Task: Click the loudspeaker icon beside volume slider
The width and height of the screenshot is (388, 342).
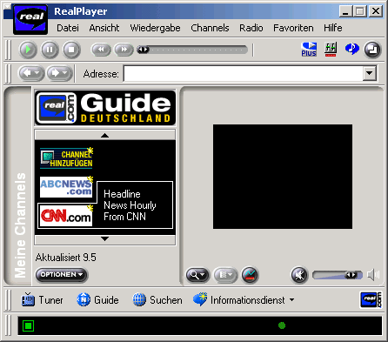Action: 373,274
